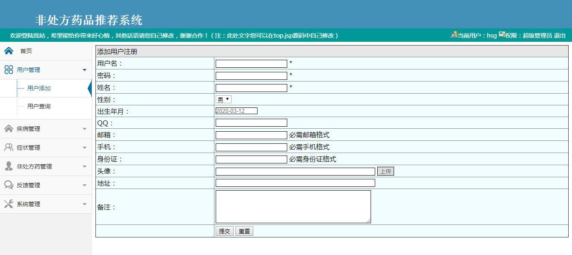Collapse the 用户管理 menu arrow
572x255 pixels.
click(x=85, y=70)
